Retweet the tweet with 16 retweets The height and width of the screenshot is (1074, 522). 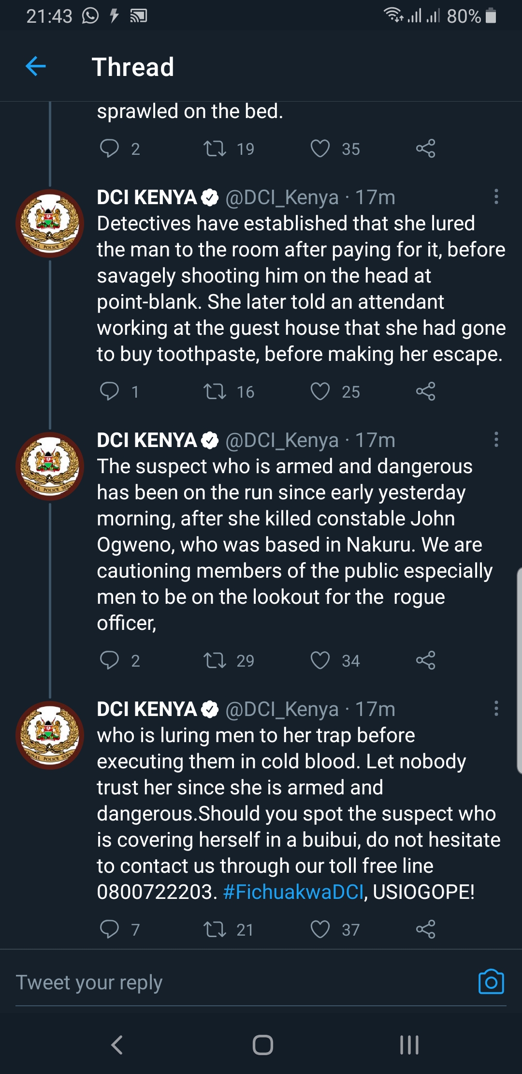coord(215,391)
